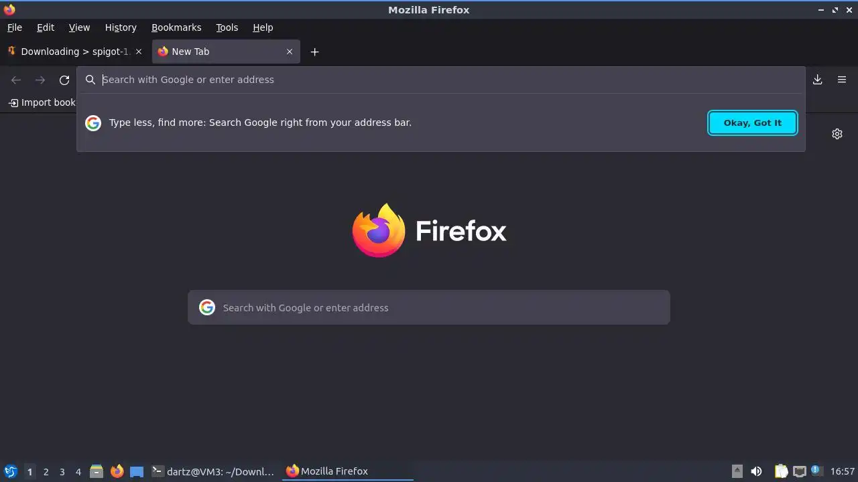The height and width of the screenshot is (482, 858).
Task: Open new tab page settings gear
Action: click(x=837, y=134)
